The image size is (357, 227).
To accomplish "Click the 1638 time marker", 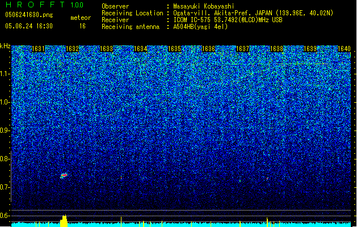I will click(276, 49).
